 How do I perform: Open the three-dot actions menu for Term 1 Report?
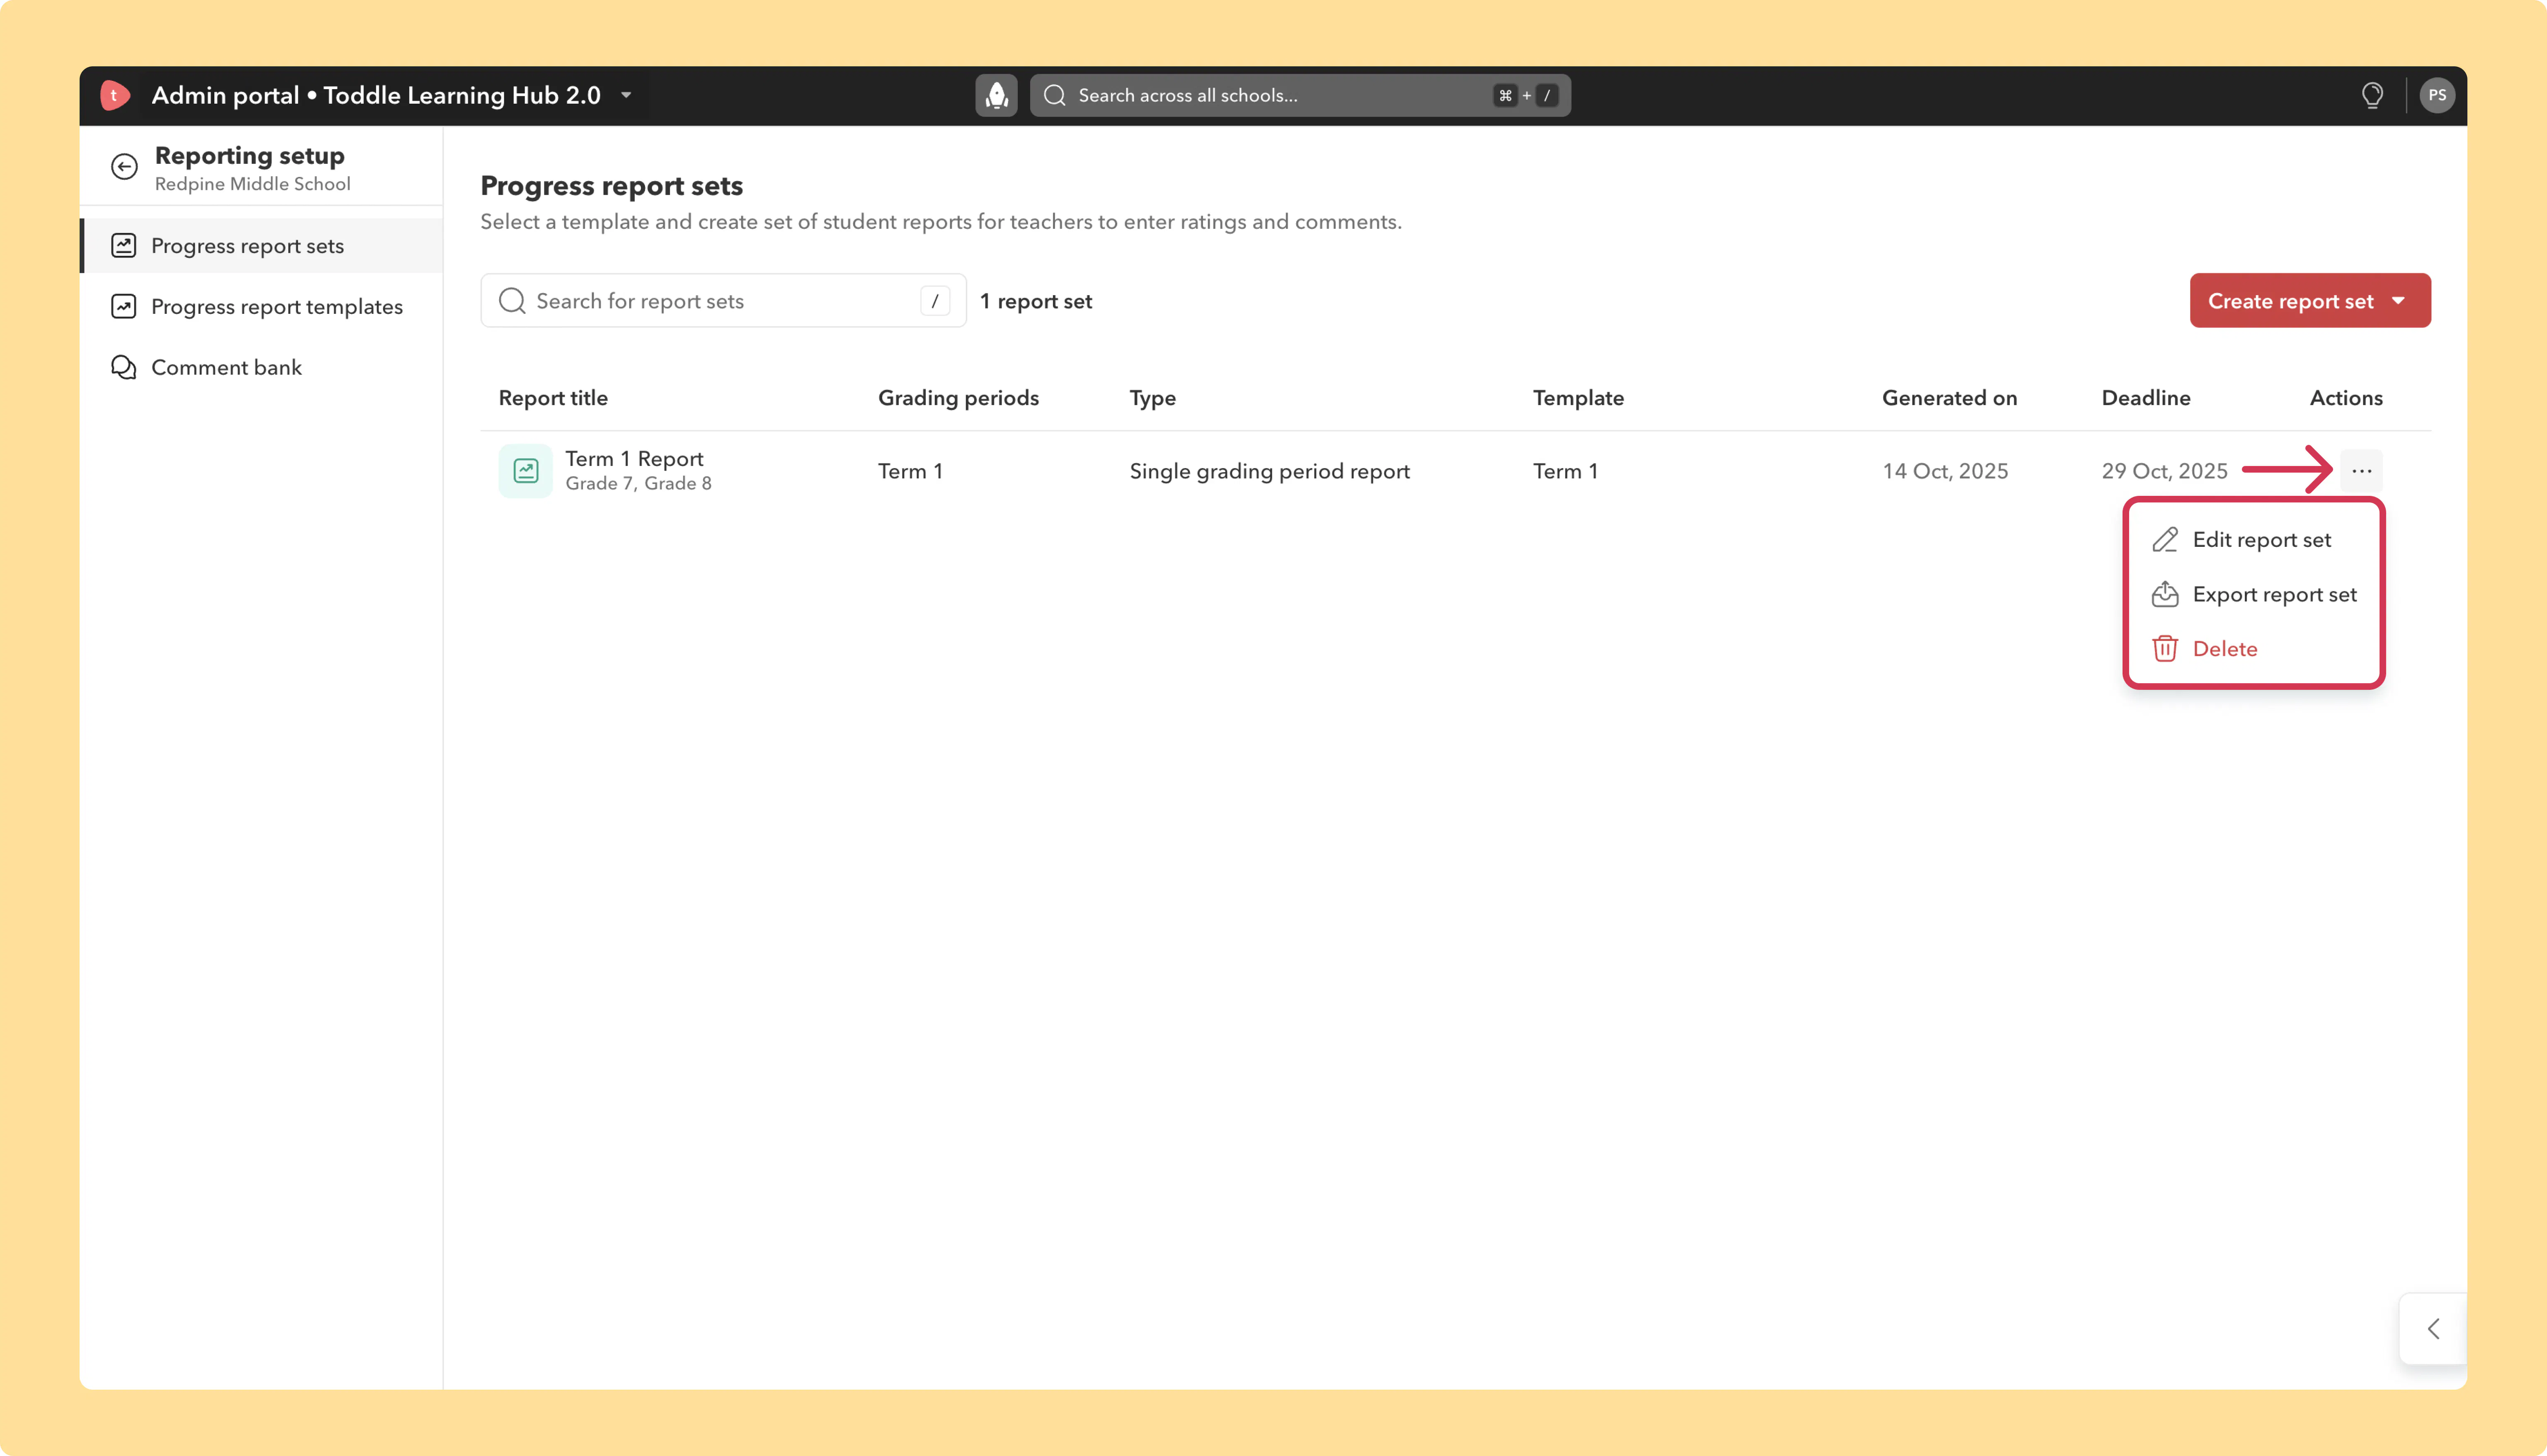point(2361,470)
